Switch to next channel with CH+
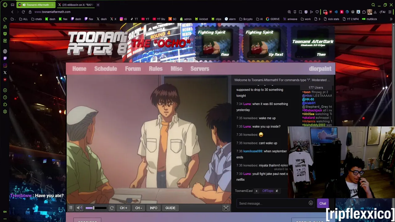The image size is (395, 222). click(x=123, y=208)
